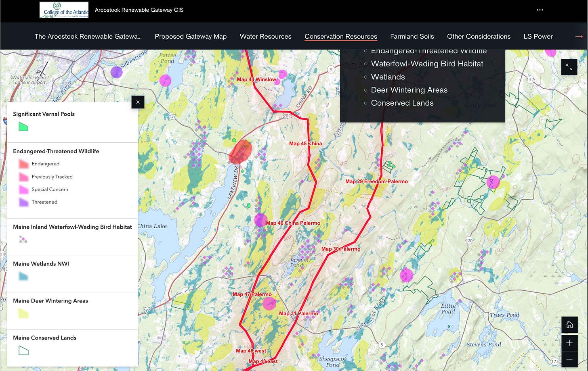Advance tabs with the orange right arrow

click(x=579, y=36)
